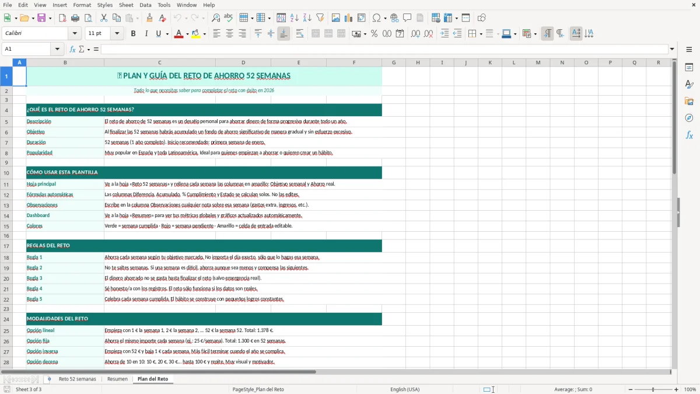Click the zoom slider in status bar
The width and height of the screenshot is (700, 394).
click(653, 389)
